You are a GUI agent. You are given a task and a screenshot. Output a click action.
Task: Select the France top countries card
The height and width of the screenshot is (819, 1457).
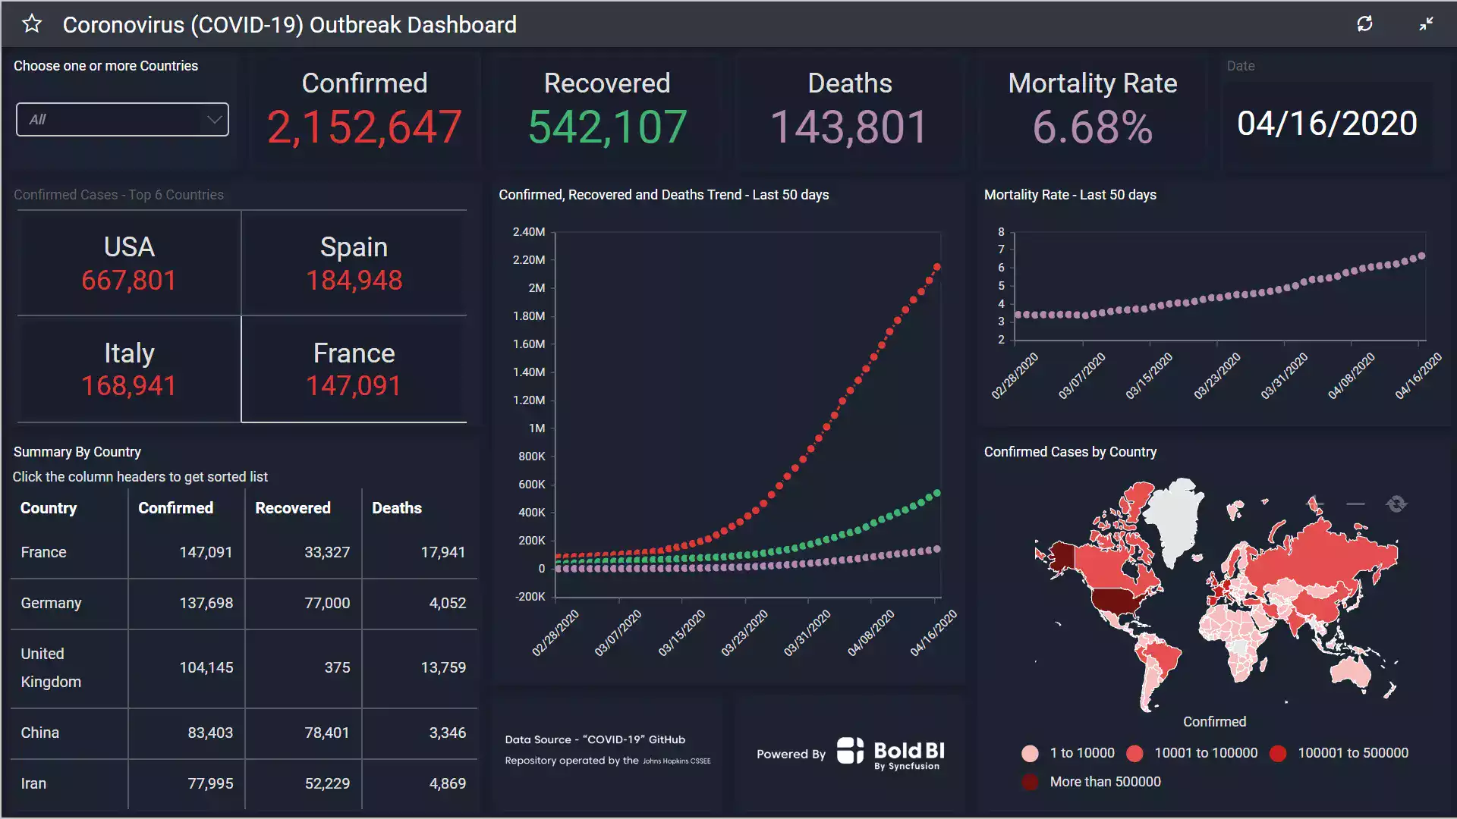(354, 369)
